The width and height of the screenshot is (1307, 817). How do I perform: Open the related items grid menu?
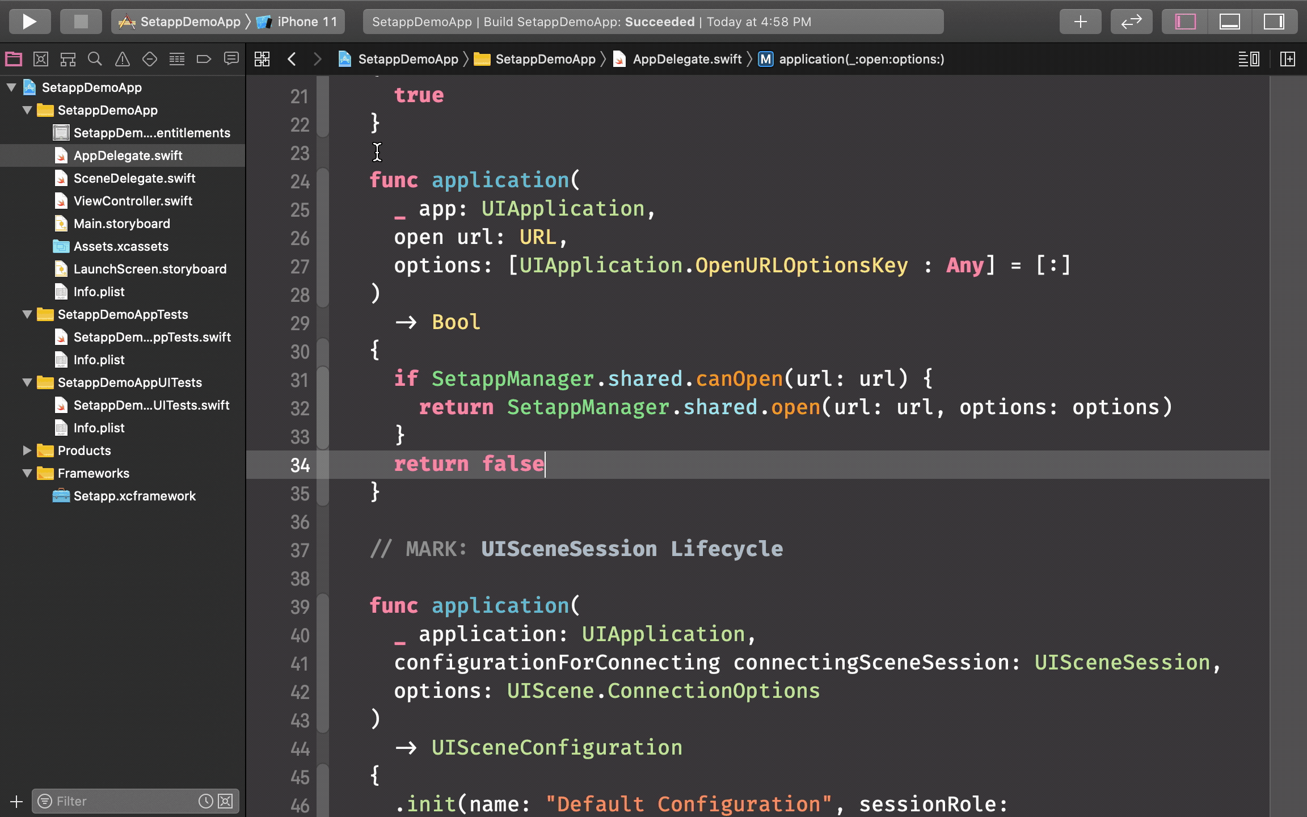pos(262,59)
